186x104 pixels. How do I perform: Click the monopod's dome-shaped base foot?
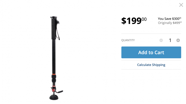54,97
